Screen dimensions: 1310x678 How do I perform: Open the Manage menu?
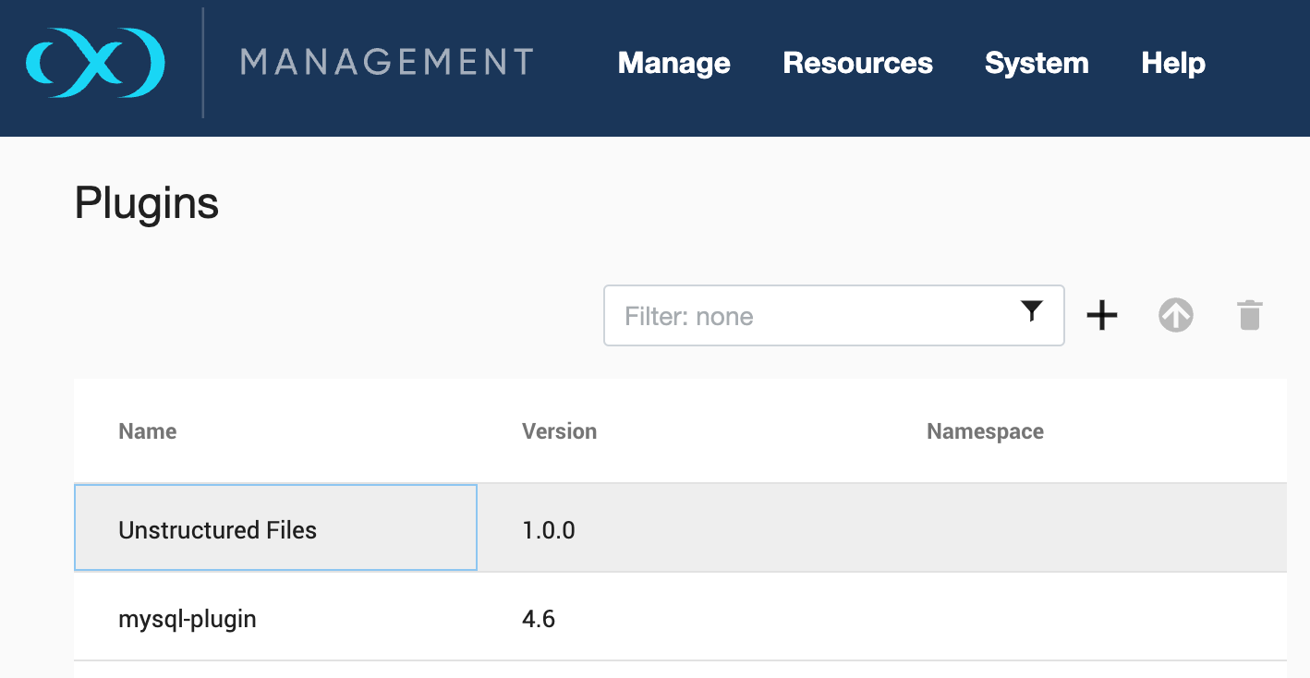pos(673,63)
